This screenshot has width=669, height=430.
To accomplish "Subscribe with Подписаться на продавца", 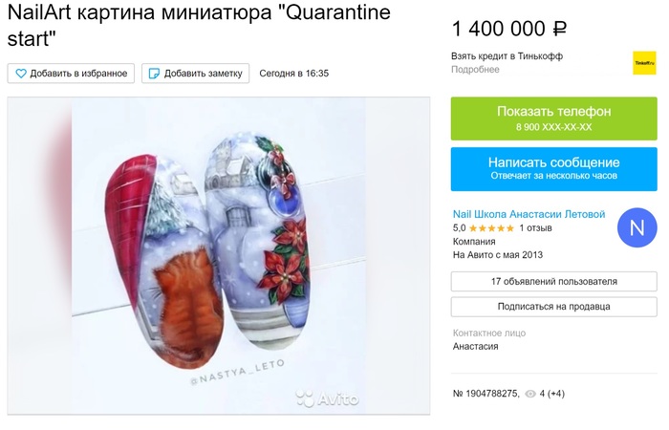I will pos(553,307).
